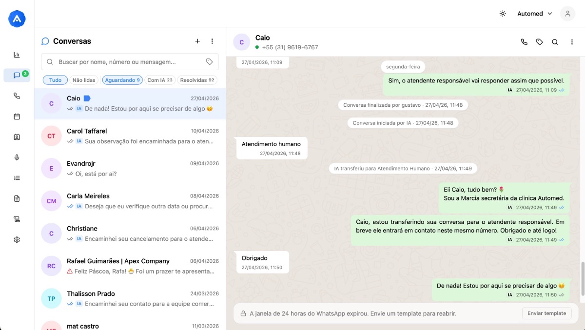Viewport: 585px width, 330px height.
Task: Open the list icon in sidebar
Action: (x=17, y=178)
